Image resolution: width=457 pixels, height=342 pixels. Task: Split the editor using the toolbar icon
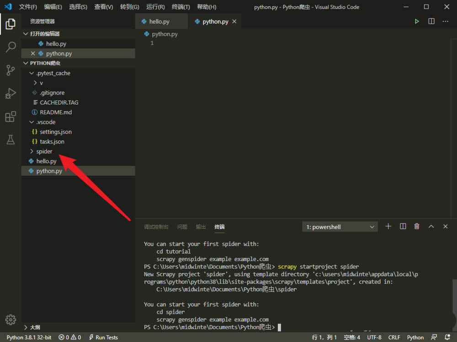point(430,21)
